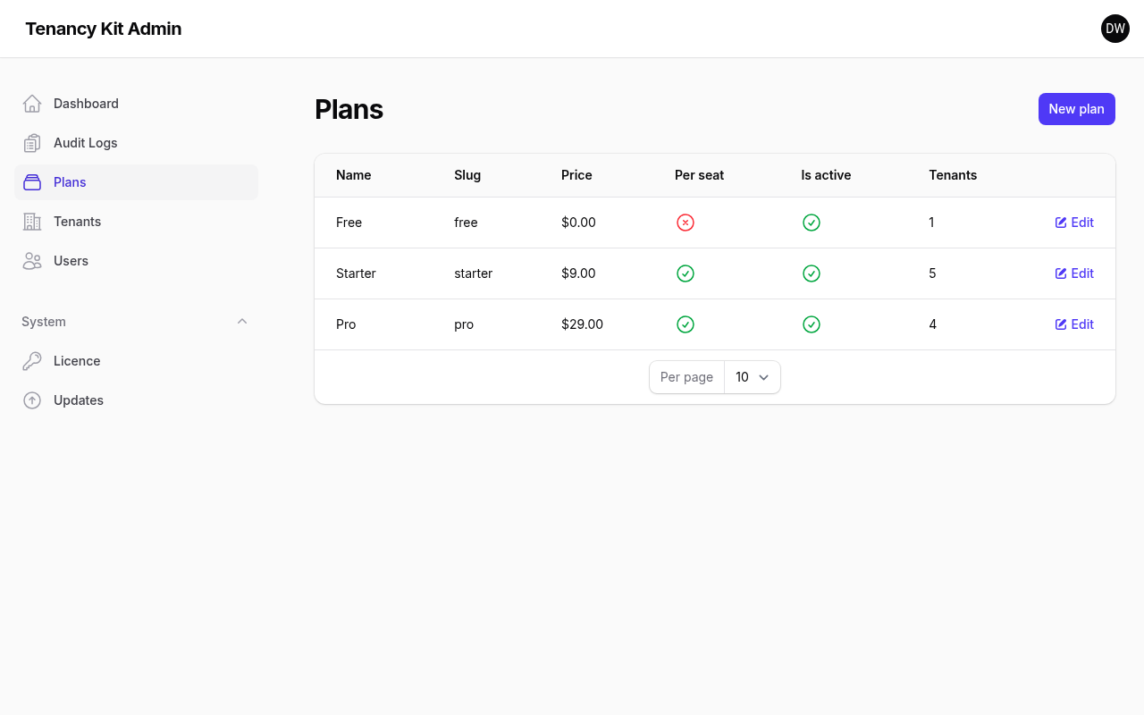Click the Plans stack icon in sidebar
The height and width of the screenshot is (715, 1144).
[x=32, y=182]
